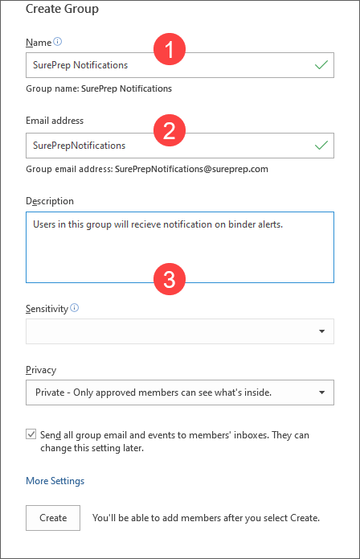Open the Sensitivity dropdown
This screenshot has height=559, width=360.
[x=180, y=331]
